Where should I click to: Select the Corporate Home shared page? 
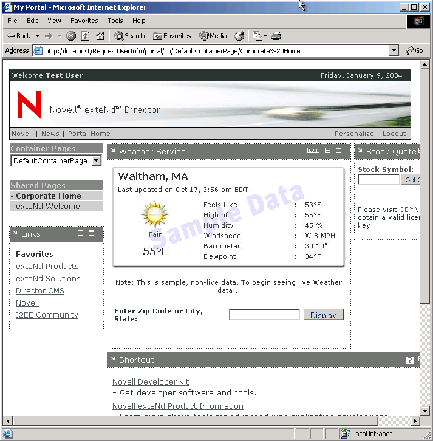point(49,196)
